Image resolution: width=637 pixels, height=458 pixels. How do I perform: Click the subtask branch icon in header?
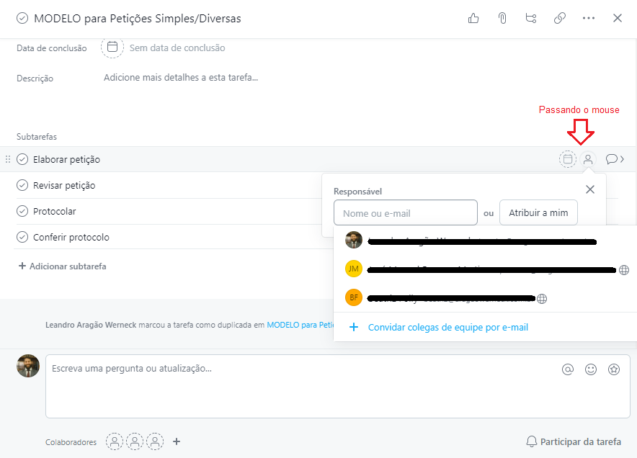531,19
